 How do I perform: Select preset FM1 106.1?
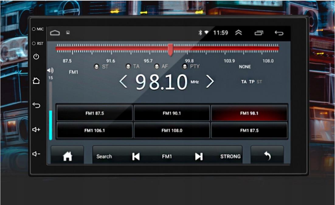95,130
